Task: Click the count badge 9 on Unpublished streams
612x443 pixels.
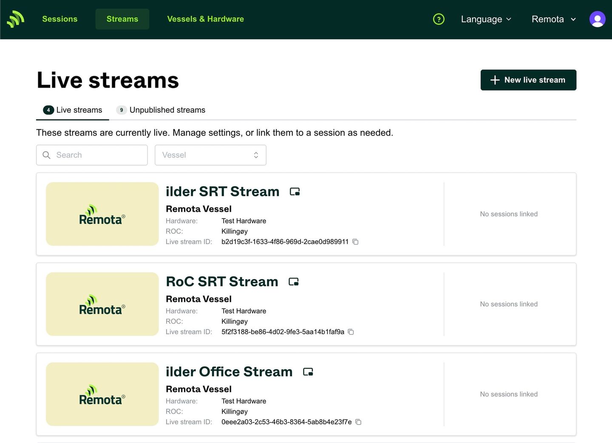Action: 122,110
